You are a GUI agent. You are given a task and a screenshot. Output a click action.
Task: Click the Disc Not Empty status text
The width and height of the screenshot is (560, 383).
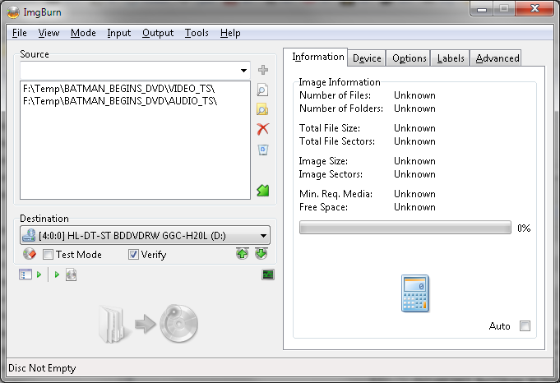pos(42,368)
